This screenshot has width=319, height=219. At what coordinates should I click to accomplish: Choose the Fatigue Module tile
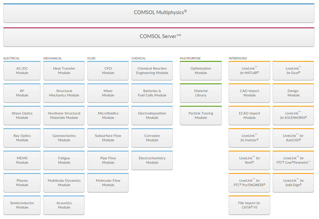(x=64, y=160)
